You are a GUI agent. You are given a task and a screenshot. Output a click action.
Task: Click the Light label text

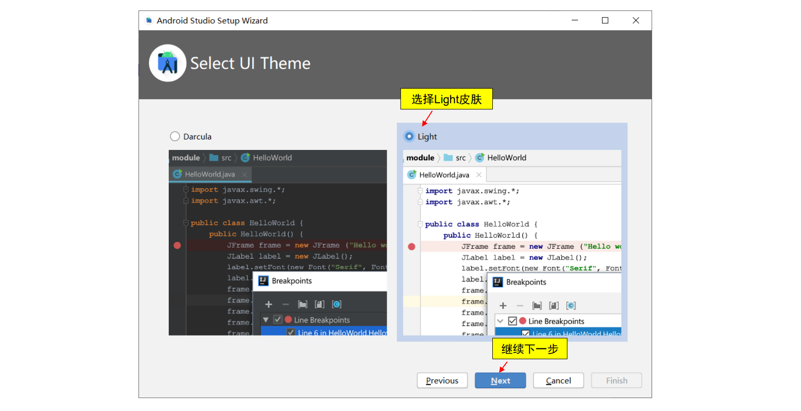[x=427, y=137]
